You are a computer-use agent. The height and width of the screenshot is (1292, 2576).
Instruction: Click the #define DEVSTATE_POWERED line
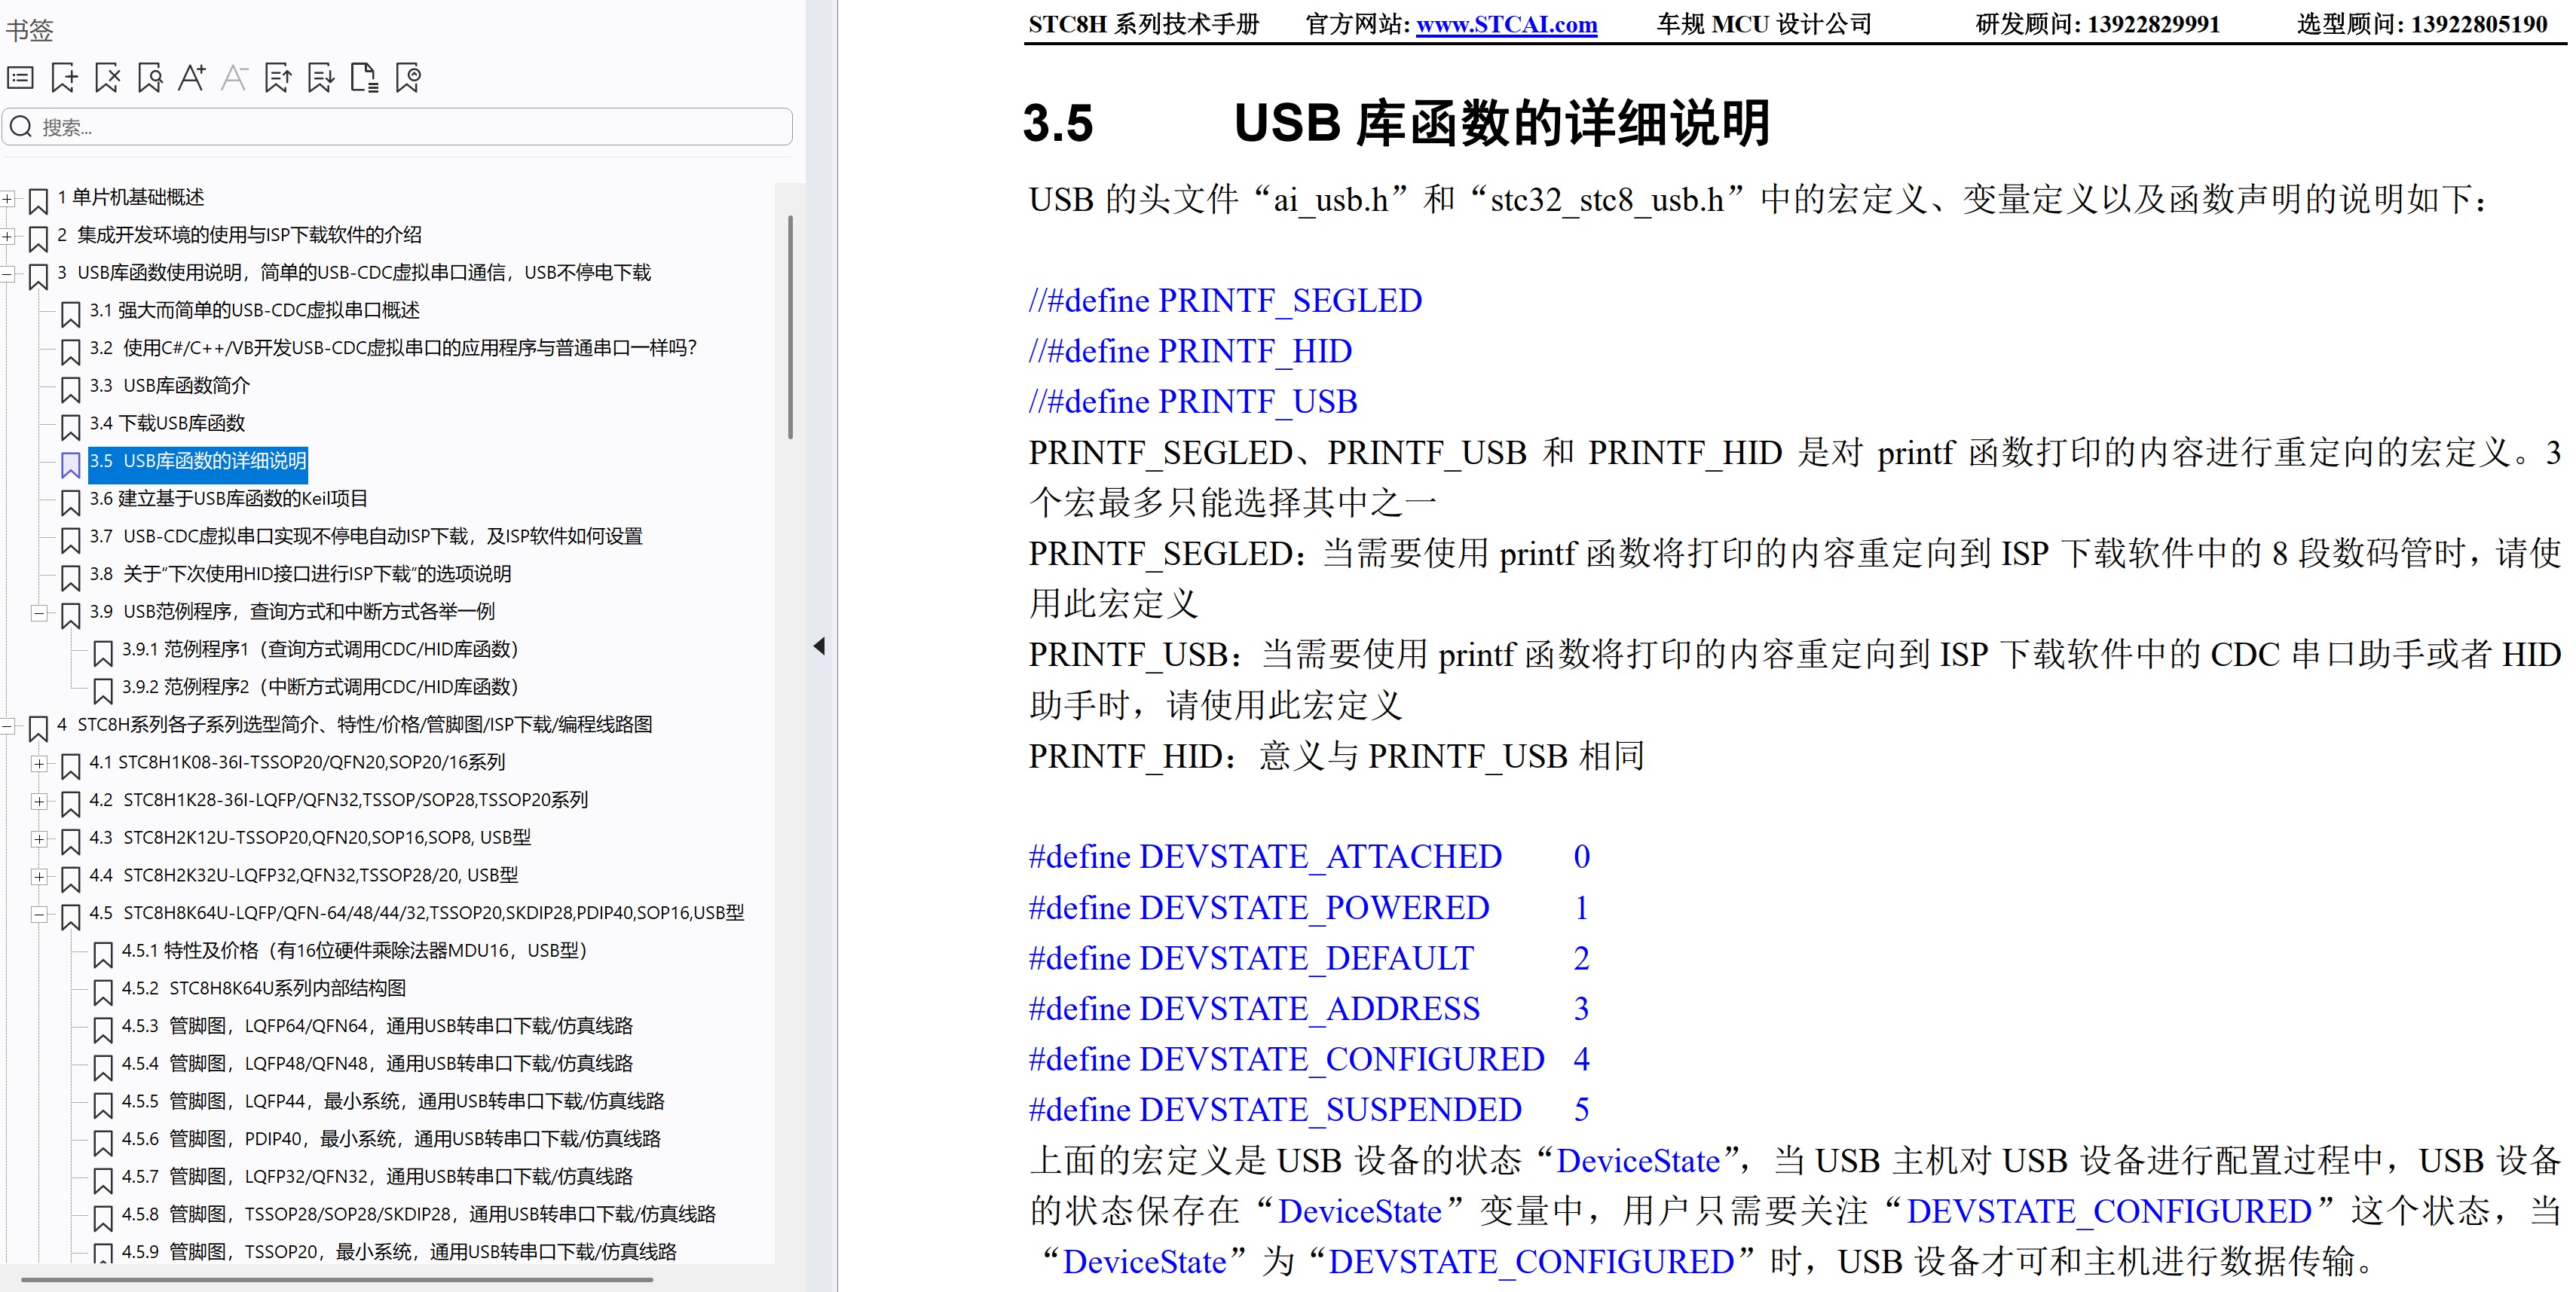(1309, 907)
